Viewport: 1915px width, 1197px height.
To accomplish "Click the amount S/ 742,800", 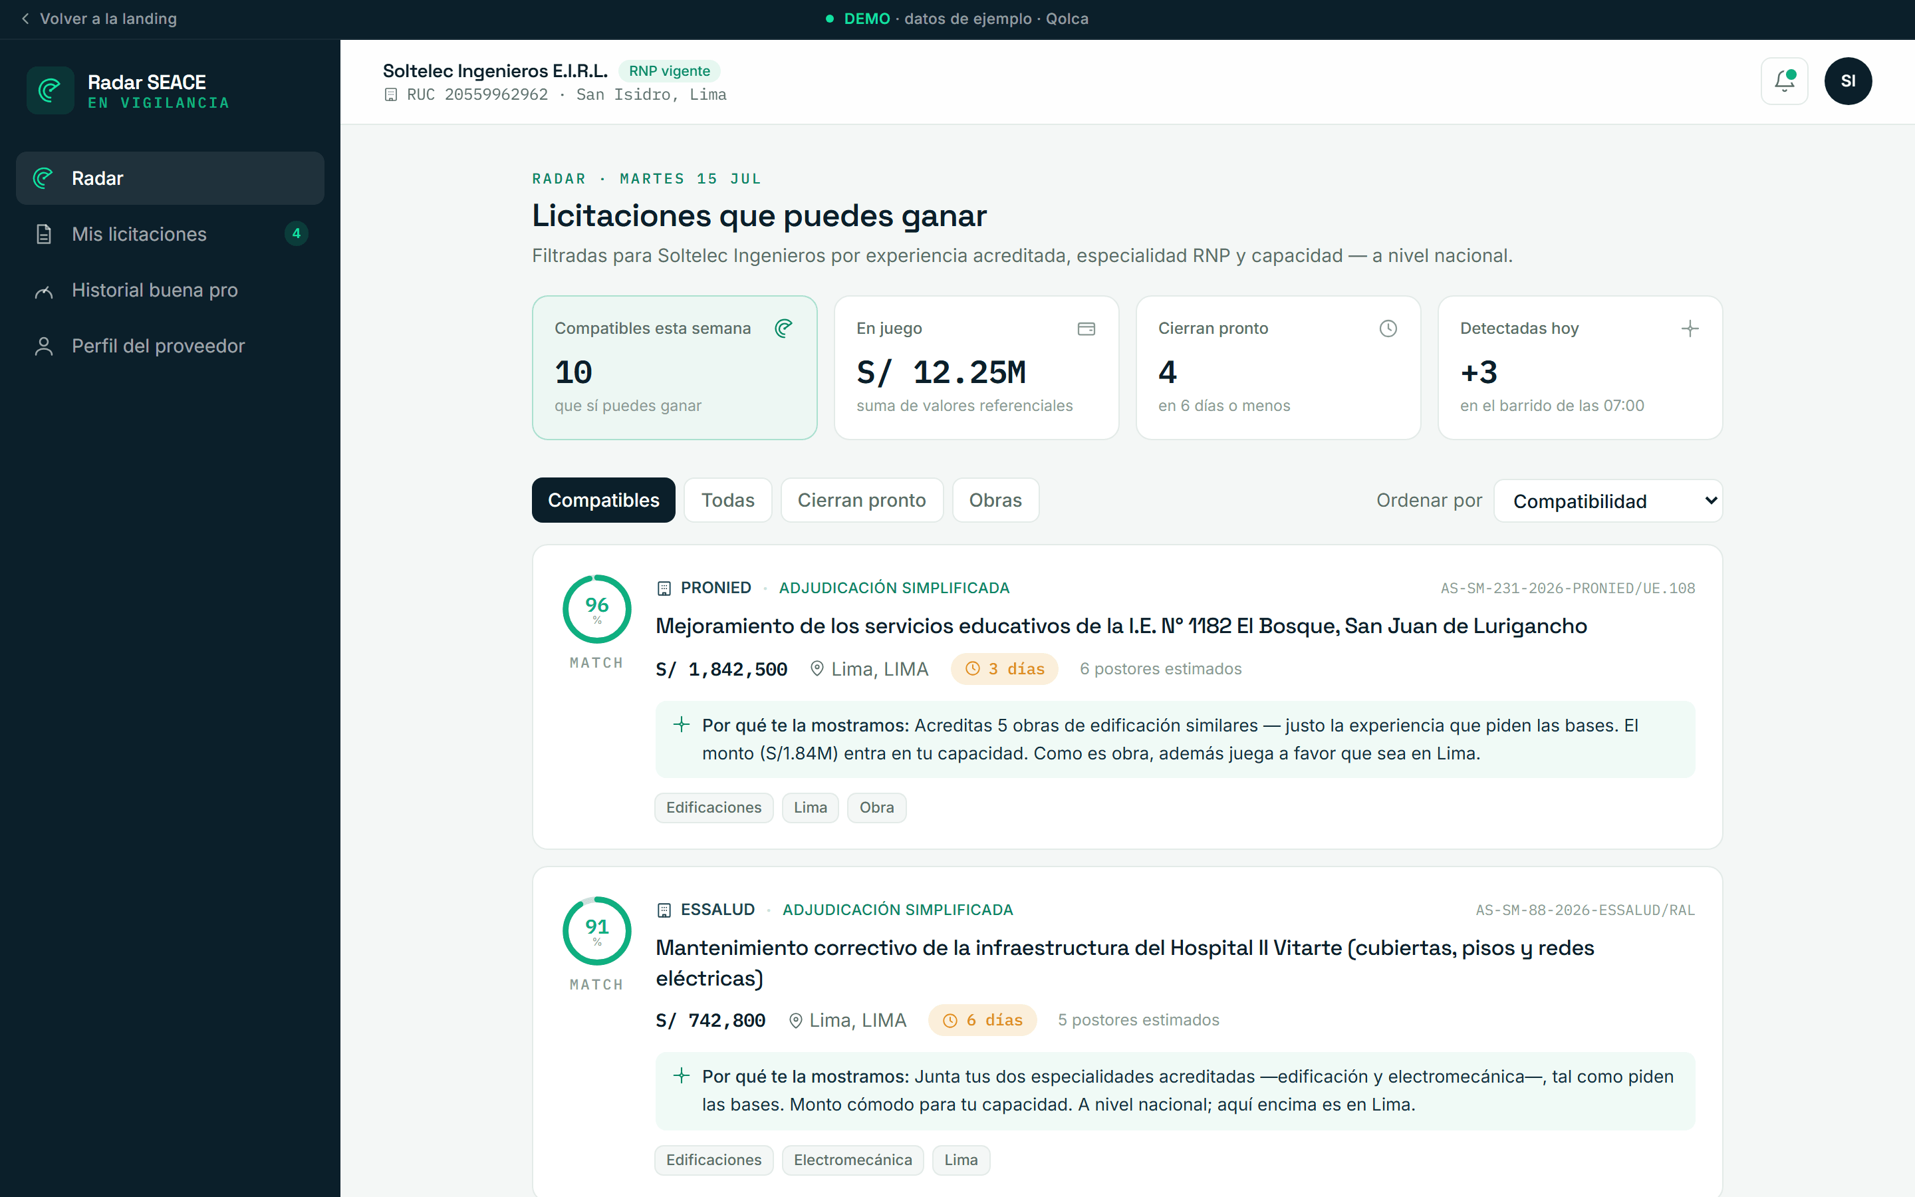I will (x=711, y=1021).
